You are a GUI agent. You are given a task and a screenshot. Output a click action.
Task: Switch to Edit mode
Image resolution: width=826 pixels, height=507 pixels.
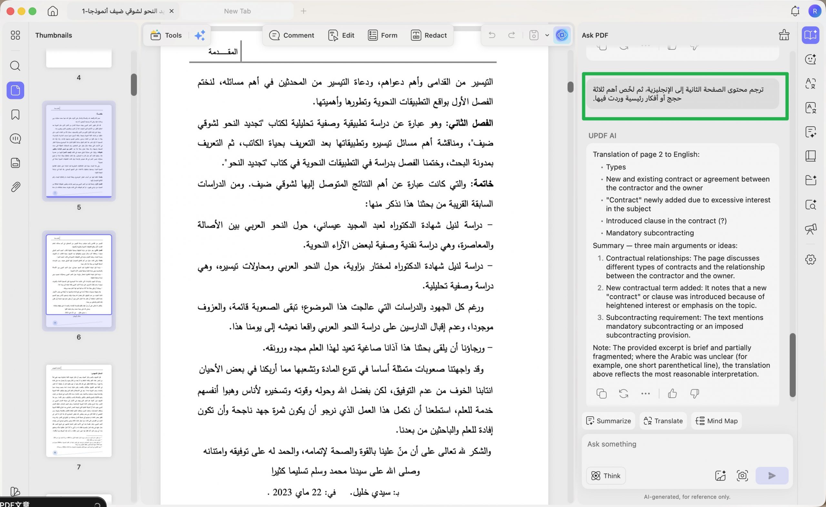pyautogui.click(x=341, y=35)
